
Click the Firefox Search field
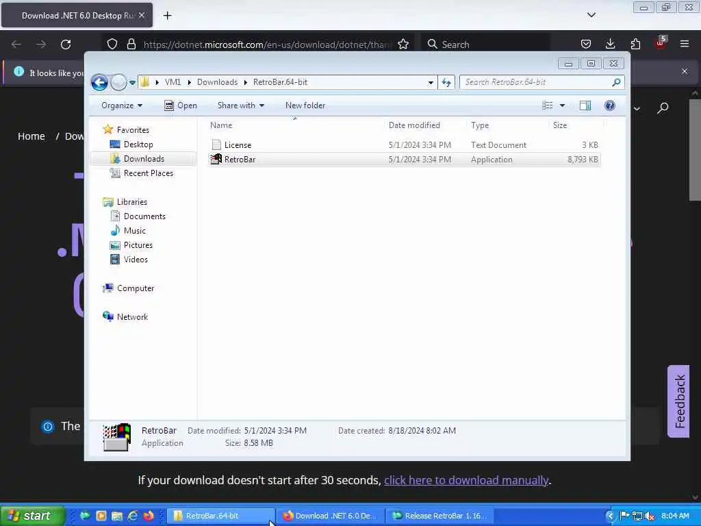click(487, 45)
